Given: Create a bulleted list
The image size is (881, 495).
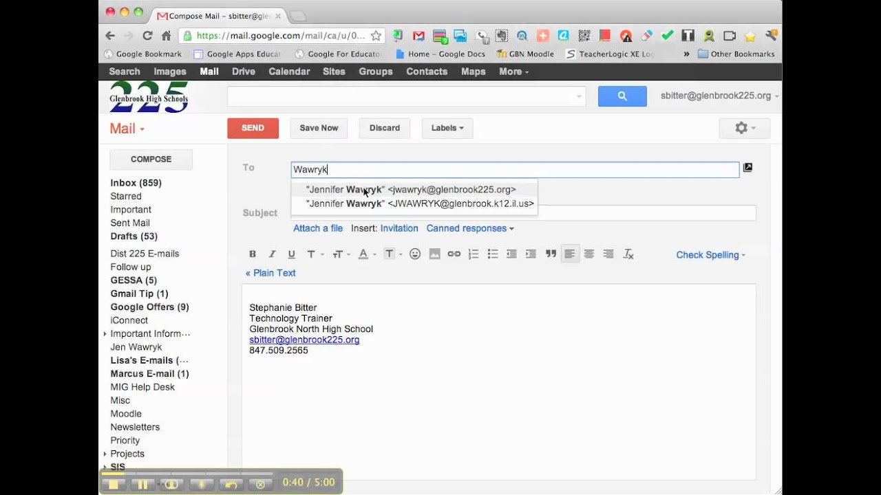Looking at the screenshot, I should (492, 254).
